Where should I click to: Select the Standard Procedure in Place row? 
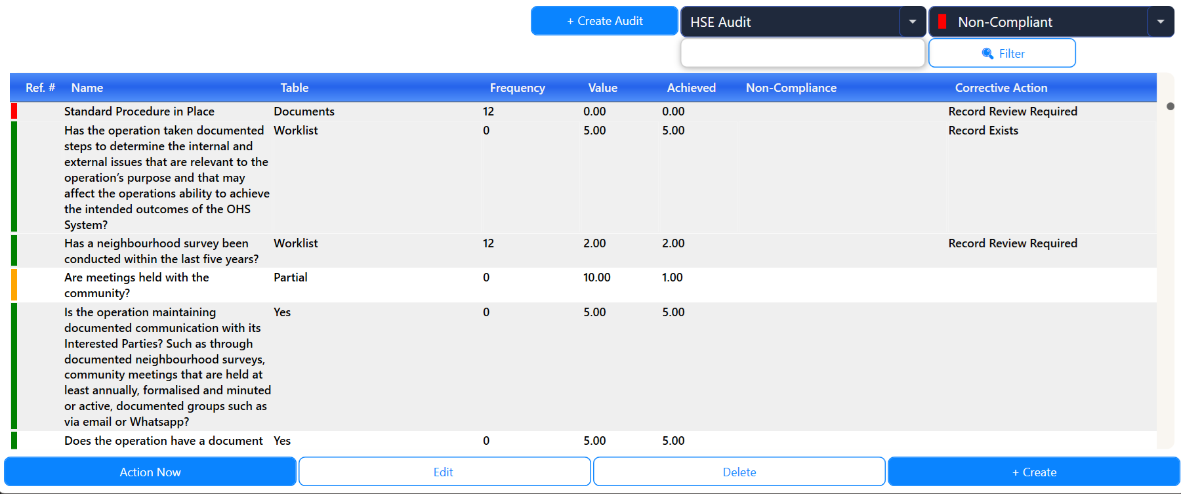pos(583,112)
